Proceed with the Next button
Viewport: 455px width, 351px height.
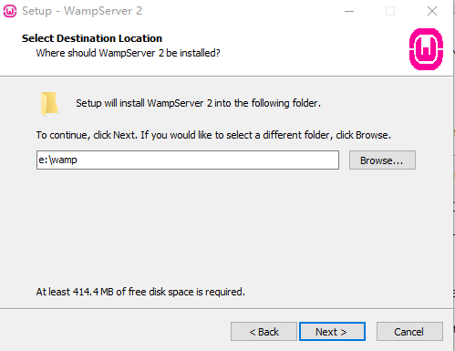pos(332,332)
